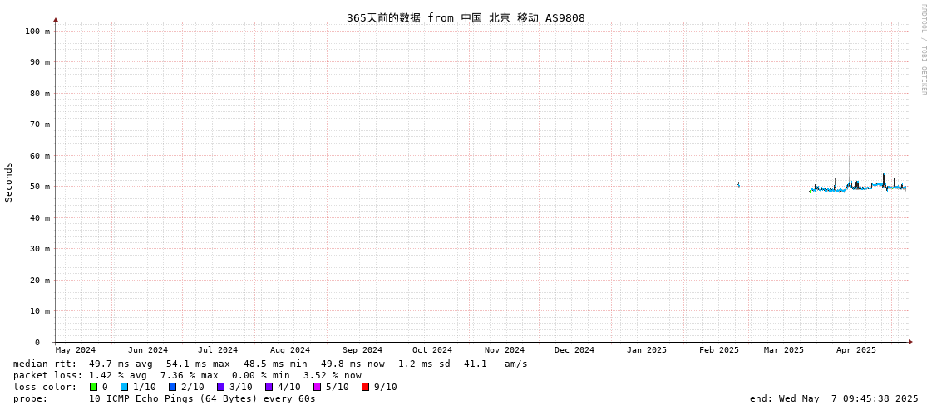Click the '50 m' y-axis value

click(40, 186)
